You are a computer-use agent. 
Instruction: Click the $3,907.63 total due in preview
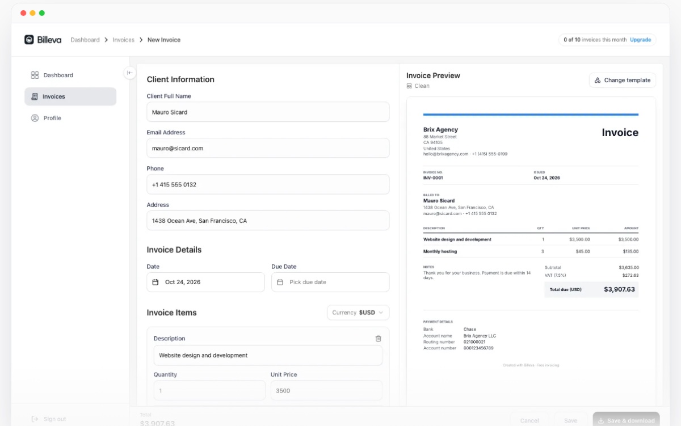point(620,289)
